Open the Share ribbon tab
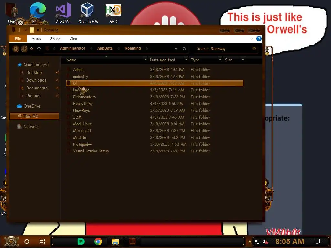Screen dimensions: 331x248 (x=55, y=39)
